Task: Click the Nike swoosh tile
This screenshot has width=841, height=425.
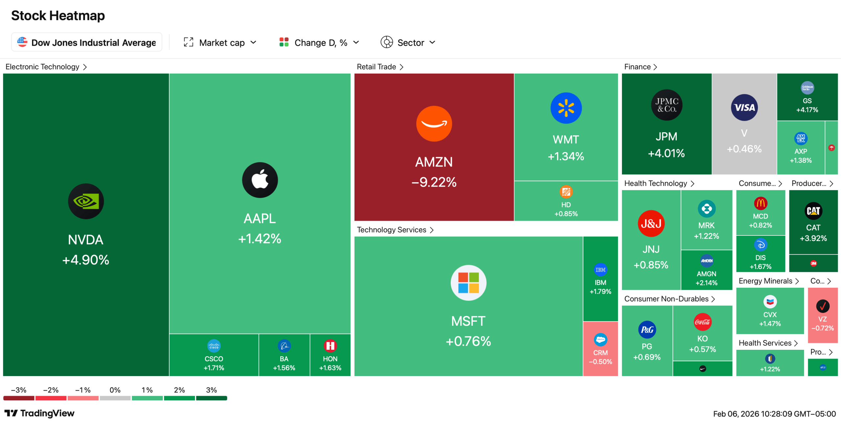Action: pyautogui.click(x=702, y=369)
